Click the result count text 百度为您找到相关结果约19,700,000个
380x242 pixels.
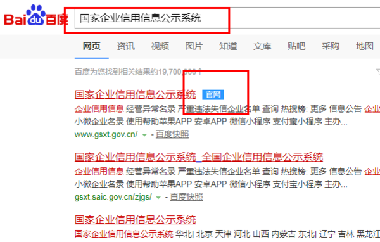(x=138, y=72)
